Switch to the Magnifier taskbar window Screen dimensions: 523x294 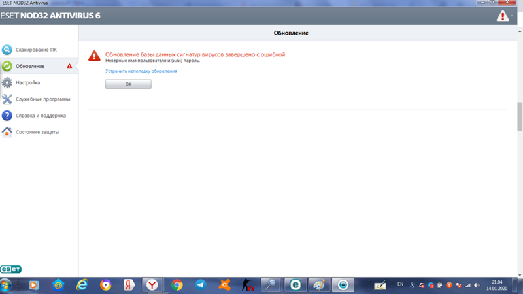271,286
